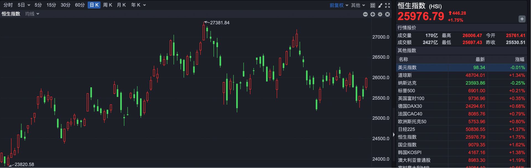
Task: Zoom in chart with plus circle icon
Action: tap(373, 14)
